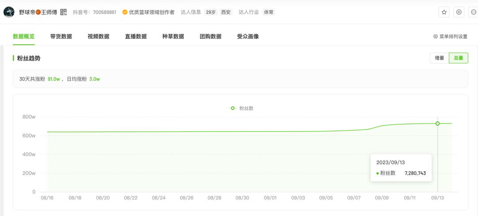Open the 带货数据 tab

[61, 37]
